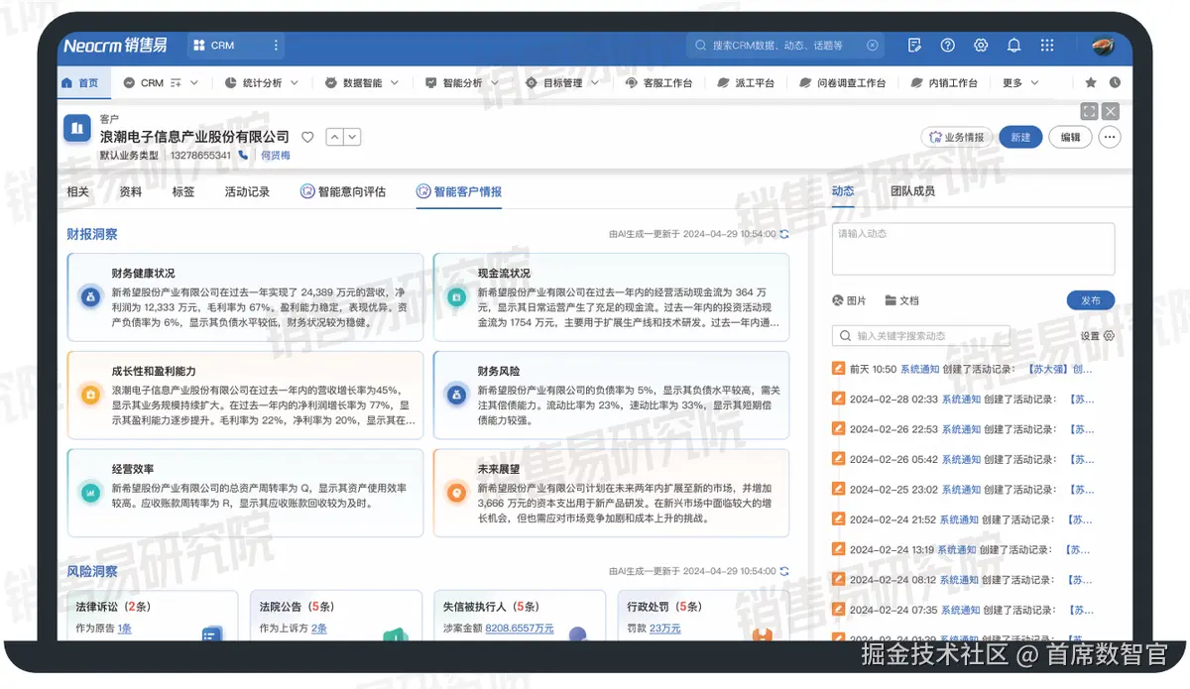This screenshot has width=1190, height=689.
Task: Open the 客服工作台 tab
Action: tap(659, 83)
